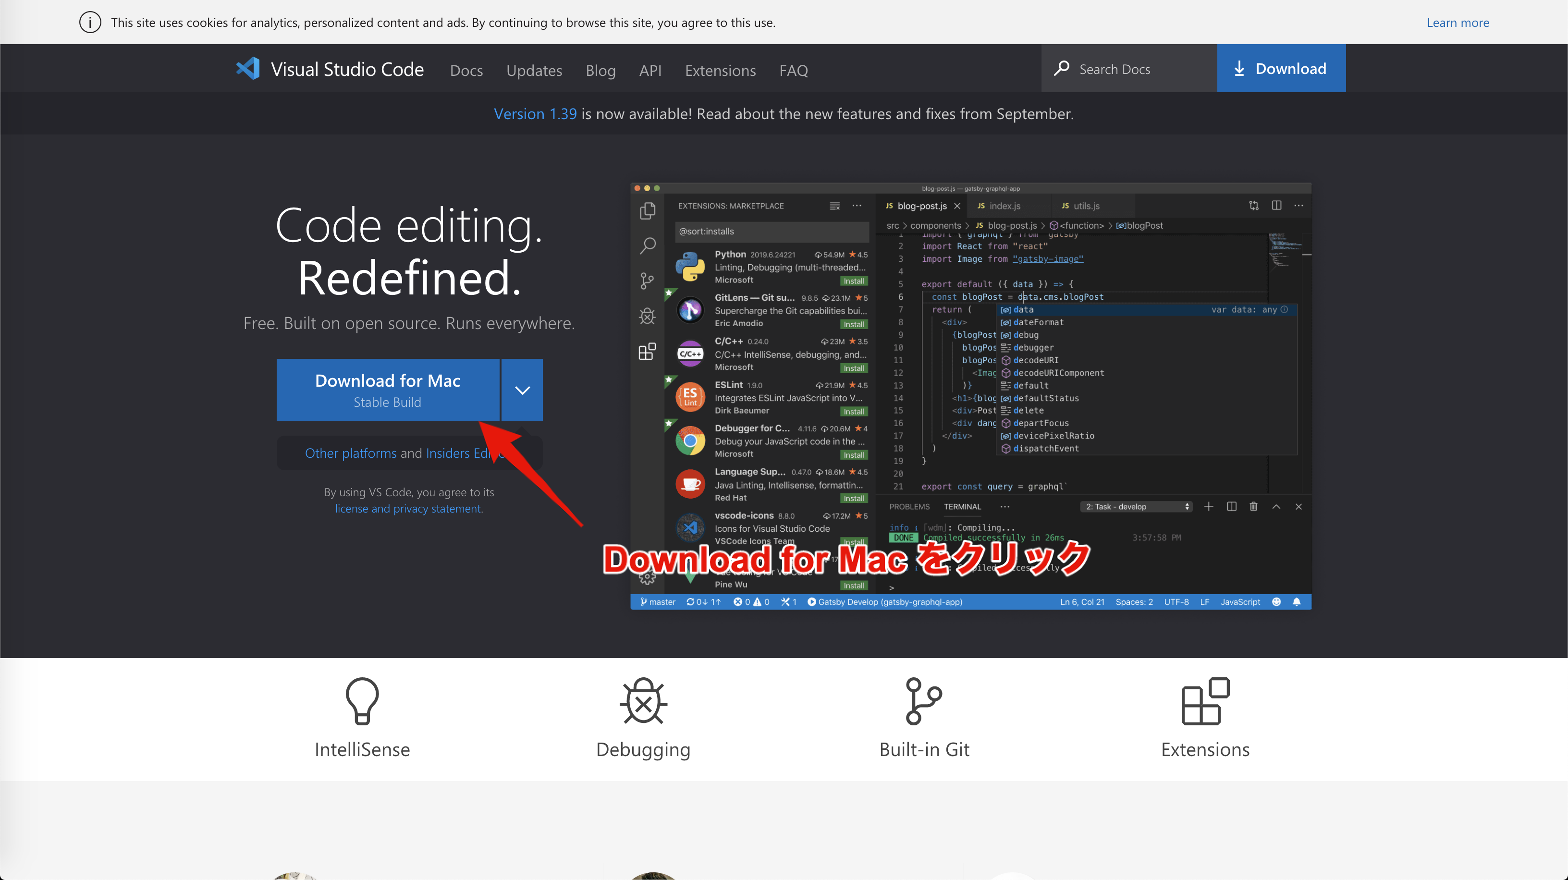The height and width of the screenshot is (880, 1568).
Task: Open Blog in the navigation bar
Action: tap(601, 70)
